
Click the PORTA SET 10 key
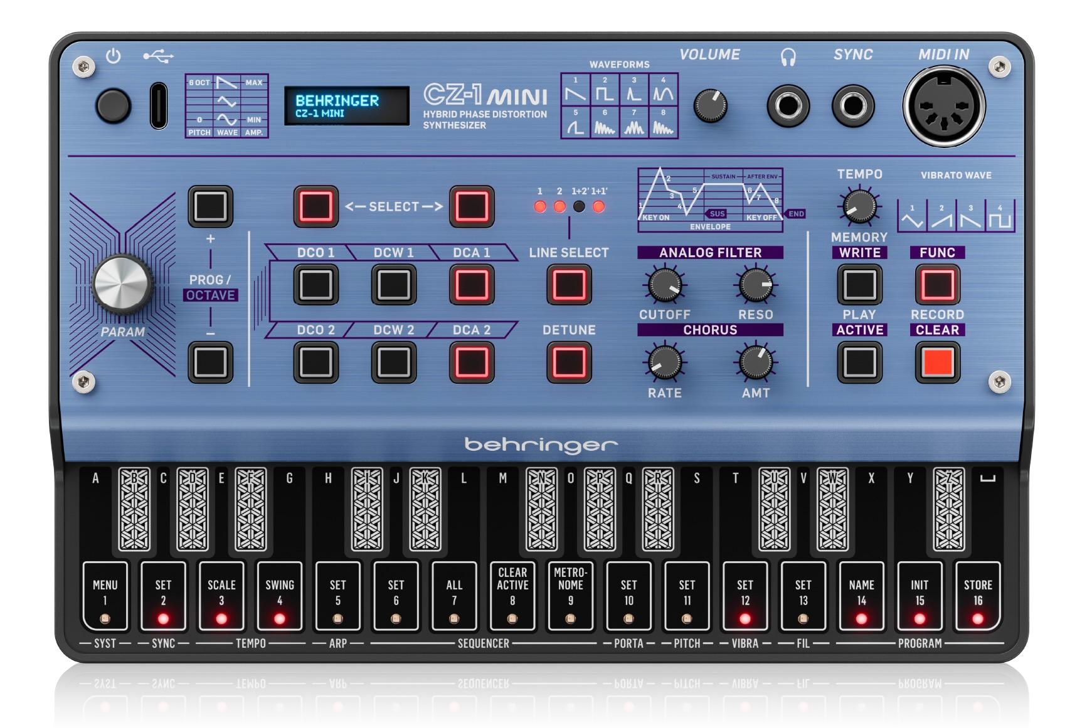[628, 596]
